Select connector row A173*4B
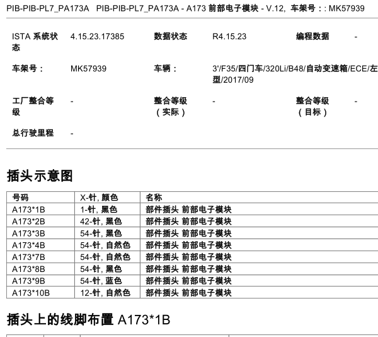The image size is (378, 337). (192, 245)
